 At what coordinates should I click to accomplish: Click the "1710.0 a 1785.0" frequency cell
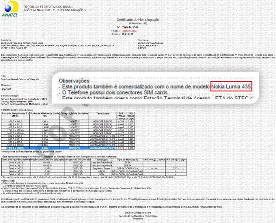point(16,130)
